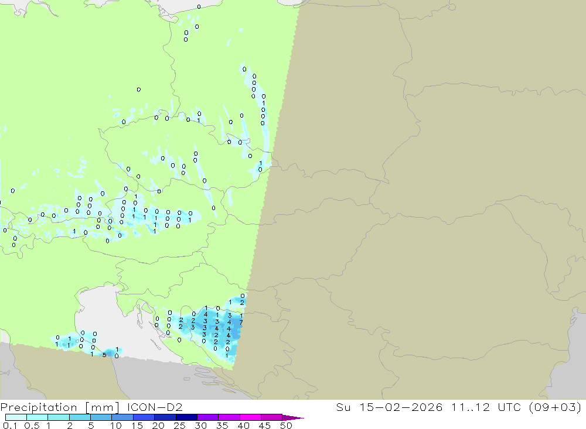Click the legend scale label '20'

point(158,425)
